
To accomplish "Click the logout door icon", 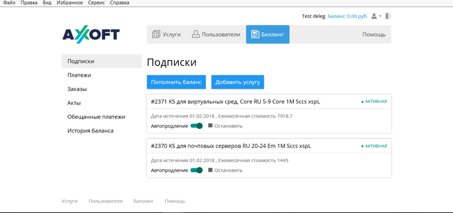I will [388, 16].
